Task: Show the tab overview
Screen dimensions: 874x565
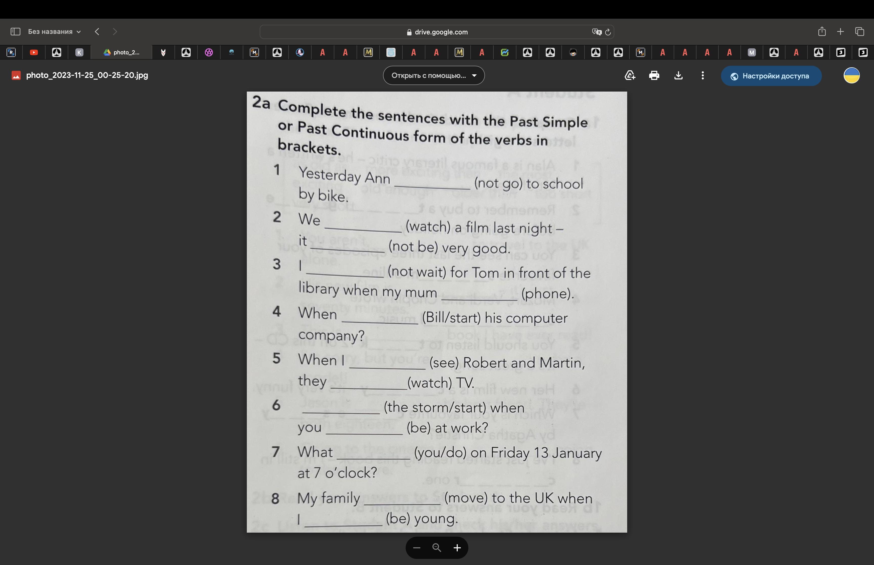Action: click(x=859, y=32)
